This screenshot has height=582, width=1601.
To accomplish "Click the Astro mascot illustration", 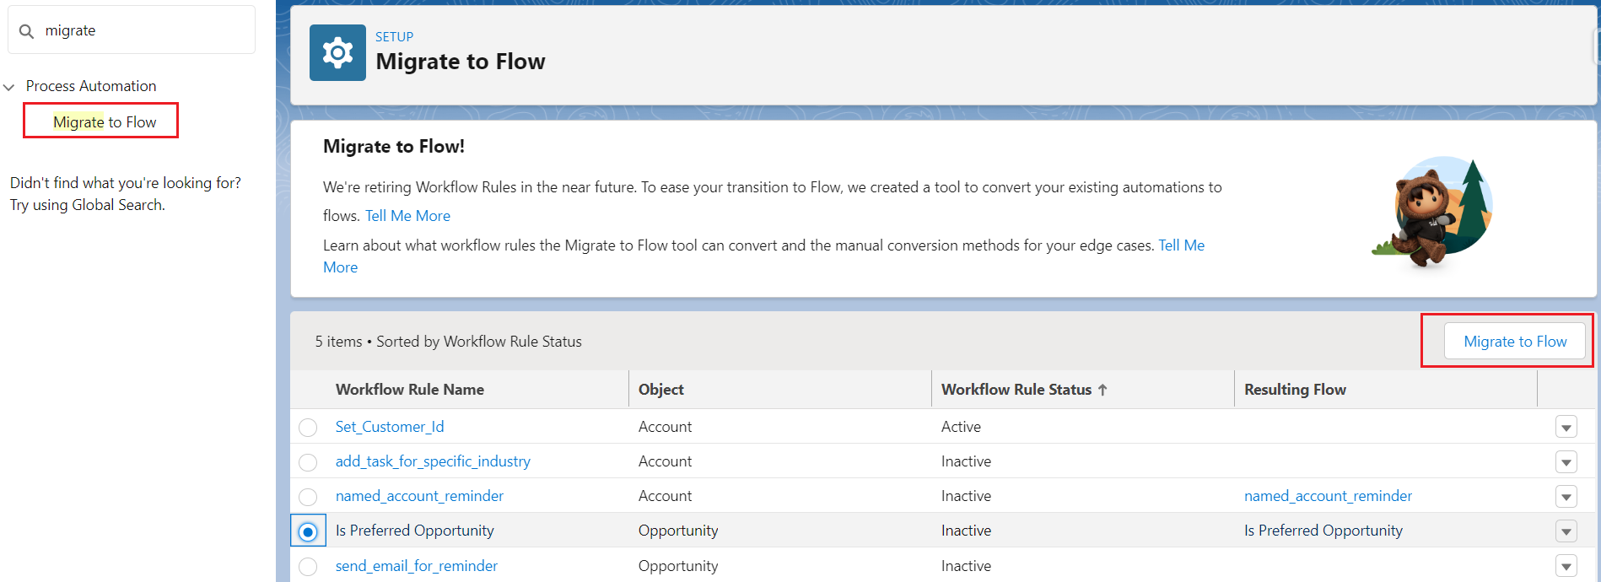I will (x=1432, y=211).
